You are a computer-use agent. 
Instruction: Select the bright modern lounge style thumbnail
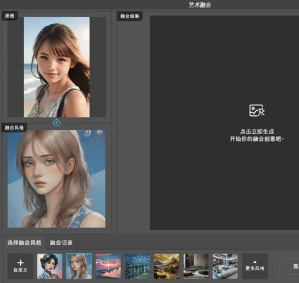(x=225, y=266)
